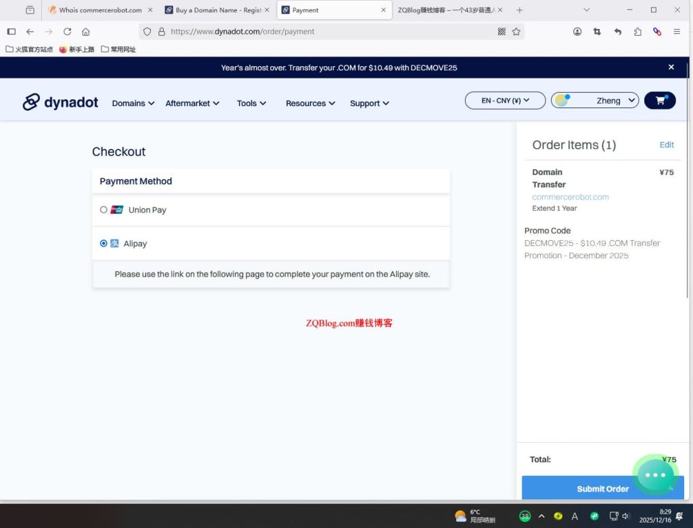Open the taskbar clock and date

pyautogui.click(x=655, y=516)
